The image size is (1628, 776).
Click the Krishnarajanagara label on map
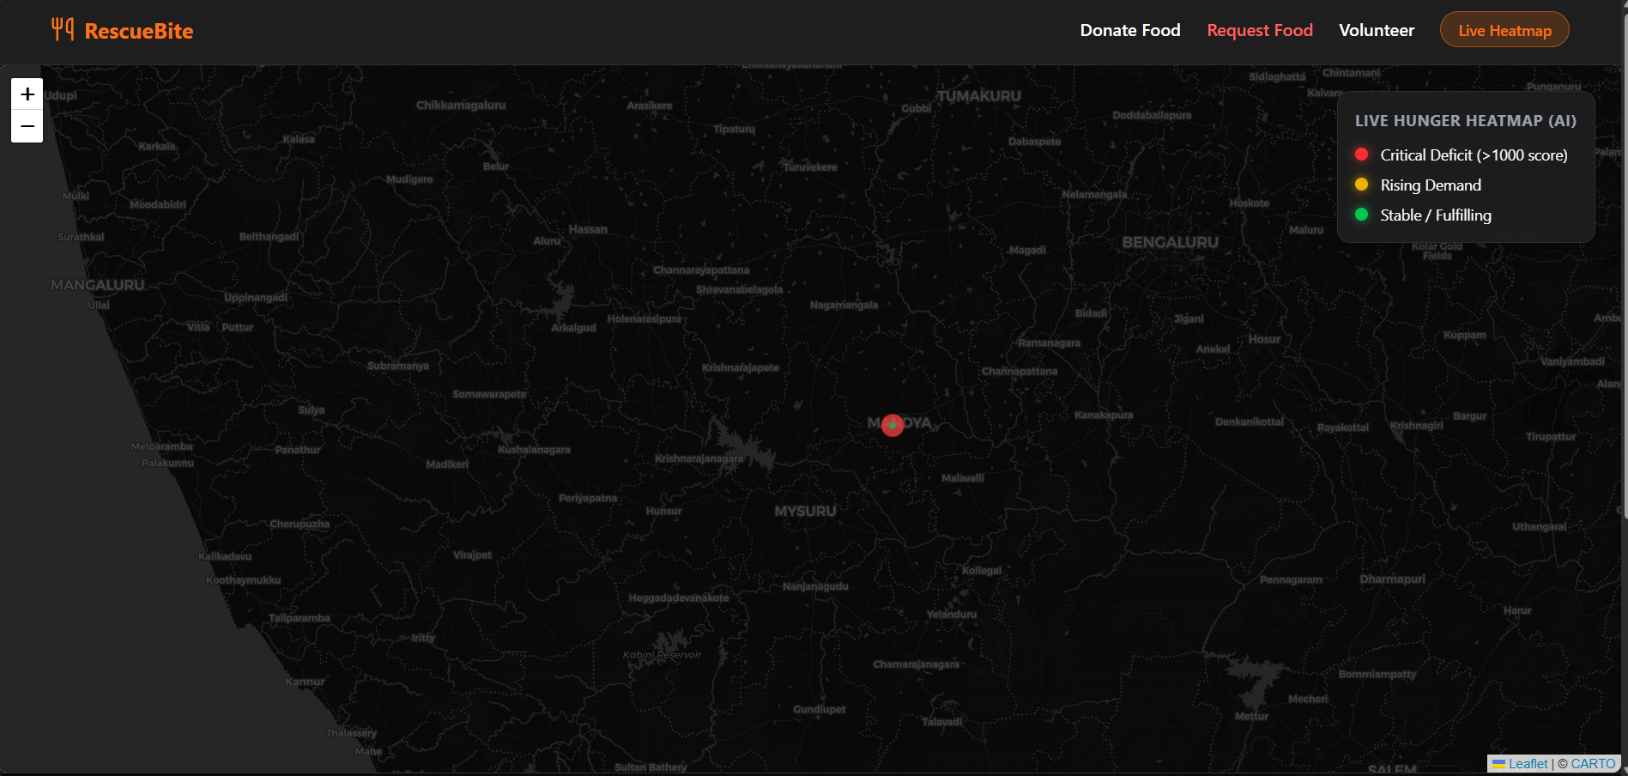[699, 458]
